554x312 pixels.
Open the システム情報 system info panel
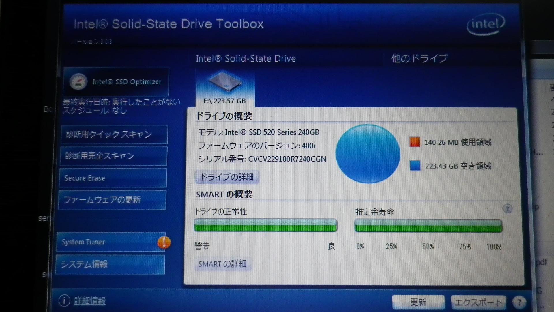[x=110, y=264]
